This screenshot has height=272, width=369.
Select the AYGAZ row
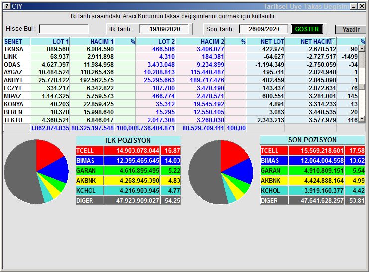point(181,72)
